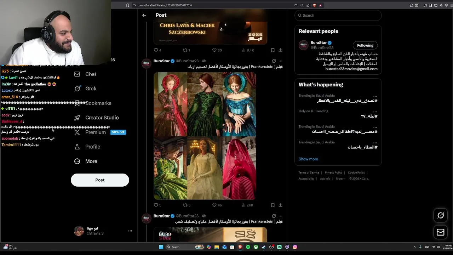Reply to the top post with 4 replies
The width and height of the screenshot is (453, 255).
point(157,50)
